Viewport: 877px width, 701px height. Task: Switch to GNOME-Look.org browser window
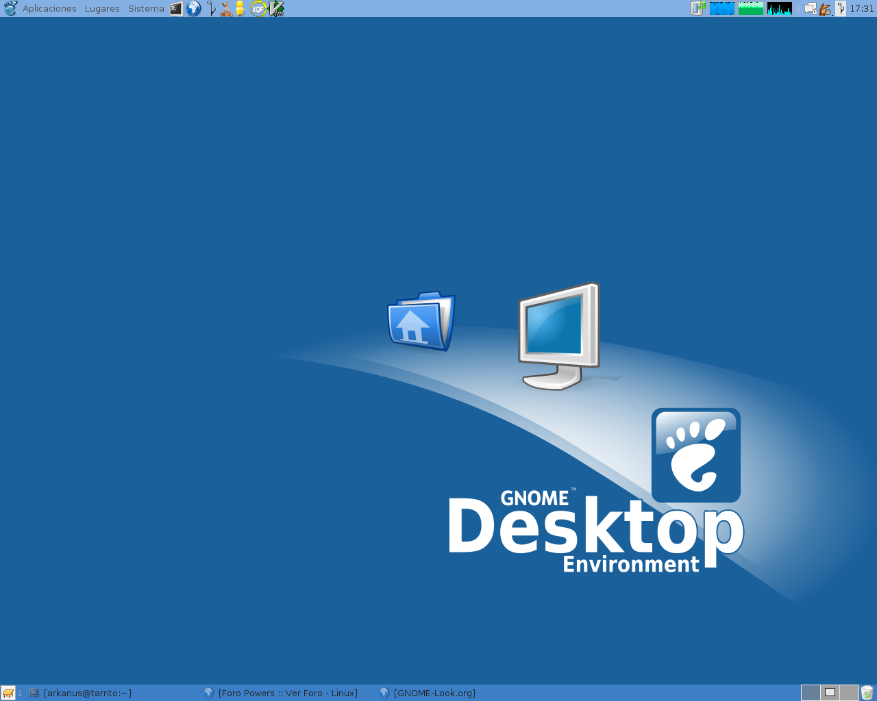pyautogui.click(x=463, y=693)
